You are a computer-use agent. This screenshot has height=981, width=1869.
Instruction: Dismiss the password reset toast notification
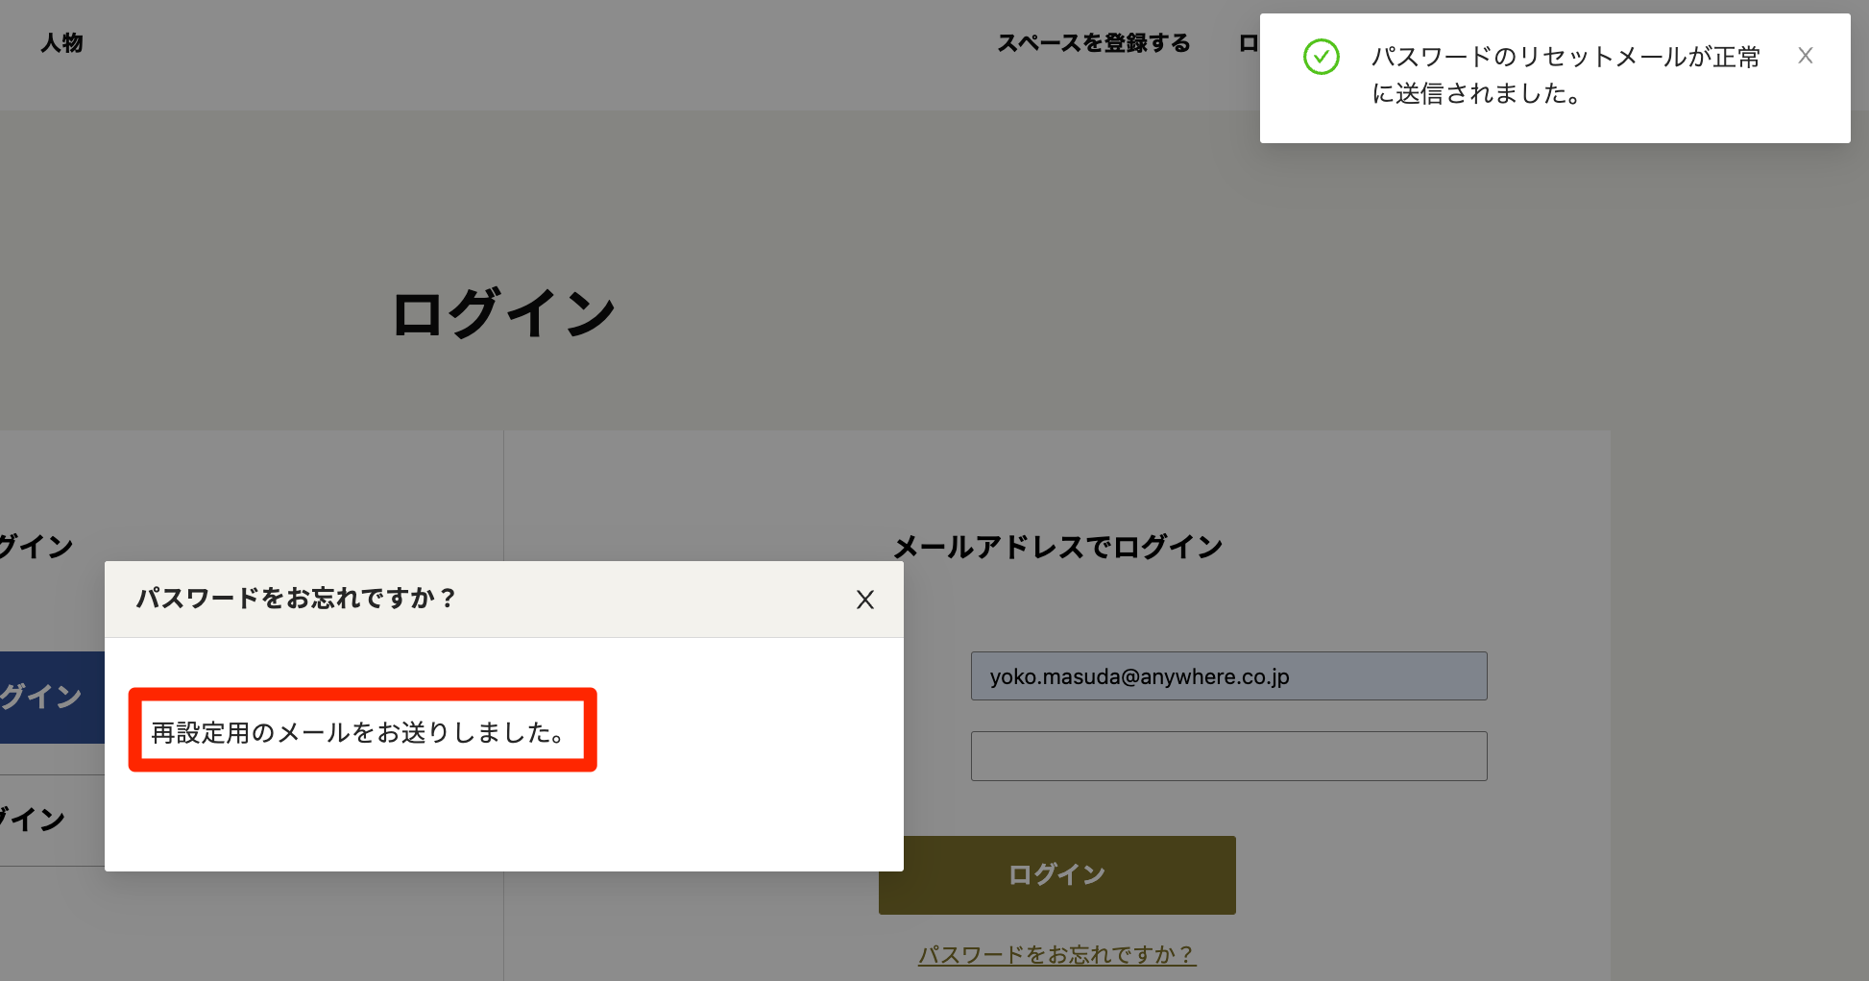[1807, 56]
